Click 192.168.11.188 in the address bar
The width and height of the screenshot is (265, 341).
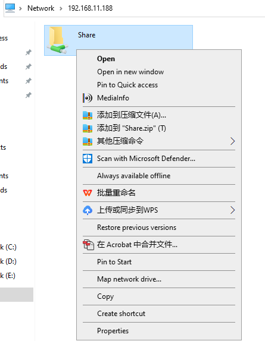(91, 8)
